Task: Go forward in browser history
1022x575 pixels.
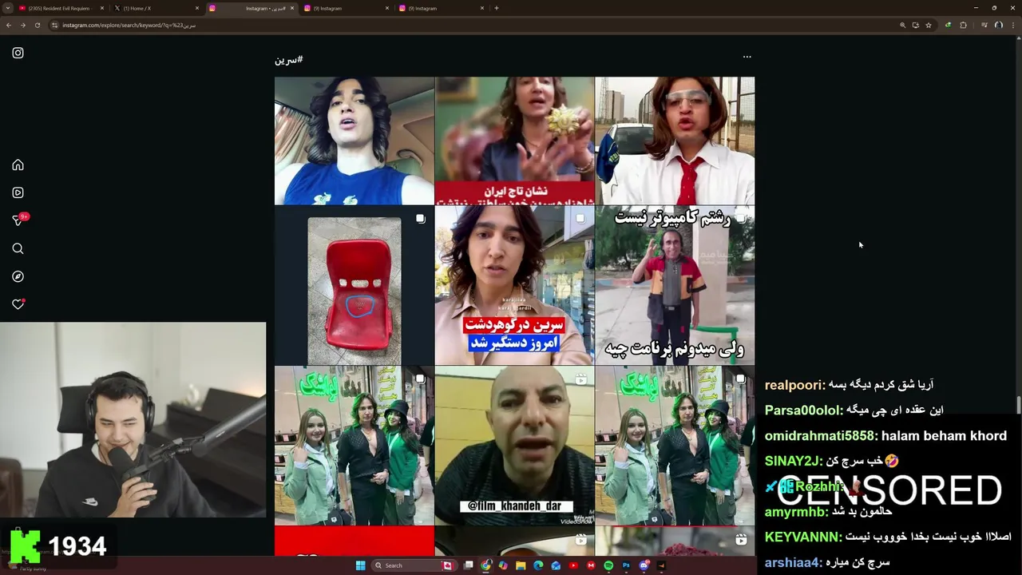Action: tap(22, 25)
